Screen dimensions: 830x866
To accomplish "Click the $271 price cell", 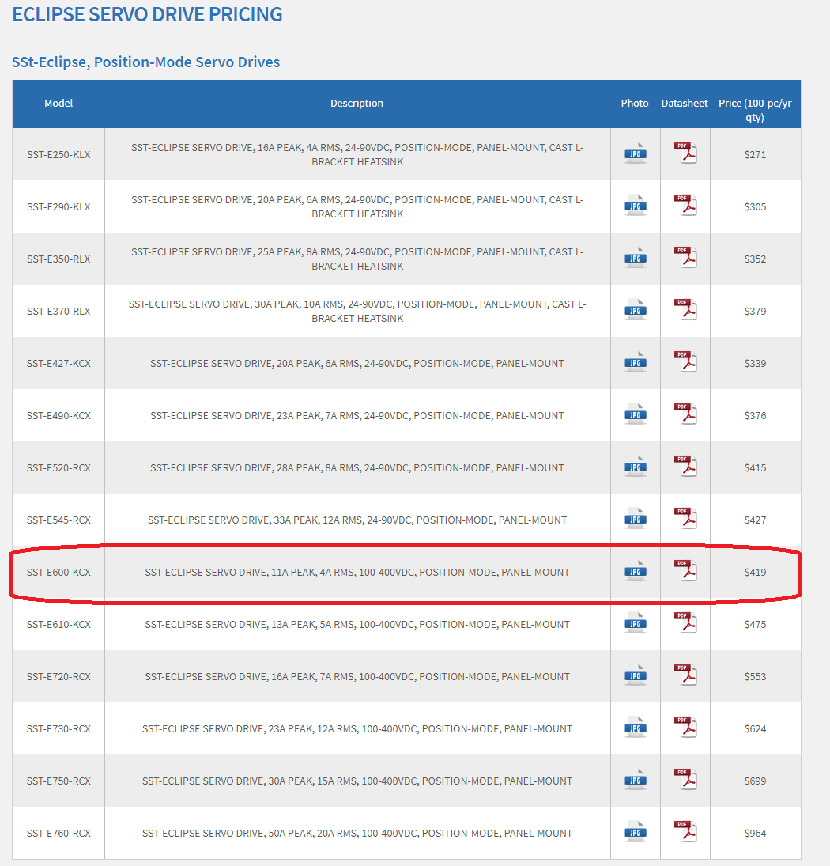I will point(755,155).
